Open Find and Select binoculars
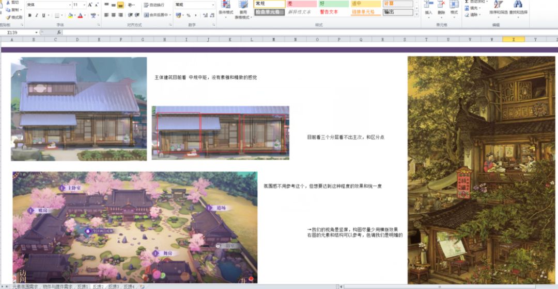 [x=518, y=8]
